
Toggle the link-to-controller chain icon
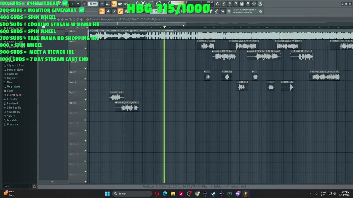click(120, 11)
